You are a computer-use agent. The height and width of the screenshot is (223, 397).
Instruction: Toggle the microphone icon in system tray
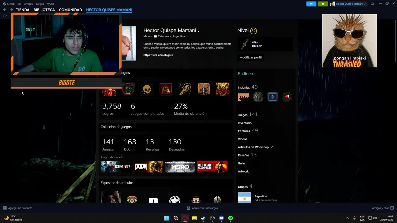pos(354,218)
